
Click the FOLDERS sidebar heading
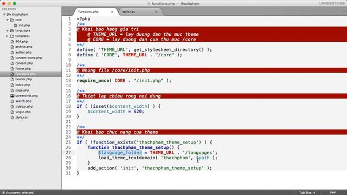(x=9, y=9)
